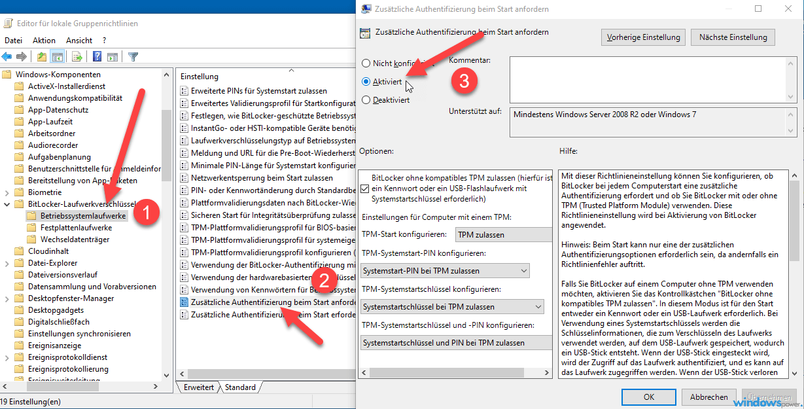Click the Digitalschließfach folder icon
804x409 pixels.
pos(20,322)
